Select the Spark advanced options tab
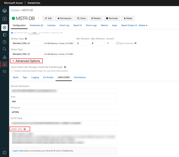Image resolution: width=179 pixels, height=157 pixels. click(x=16, y=77)
